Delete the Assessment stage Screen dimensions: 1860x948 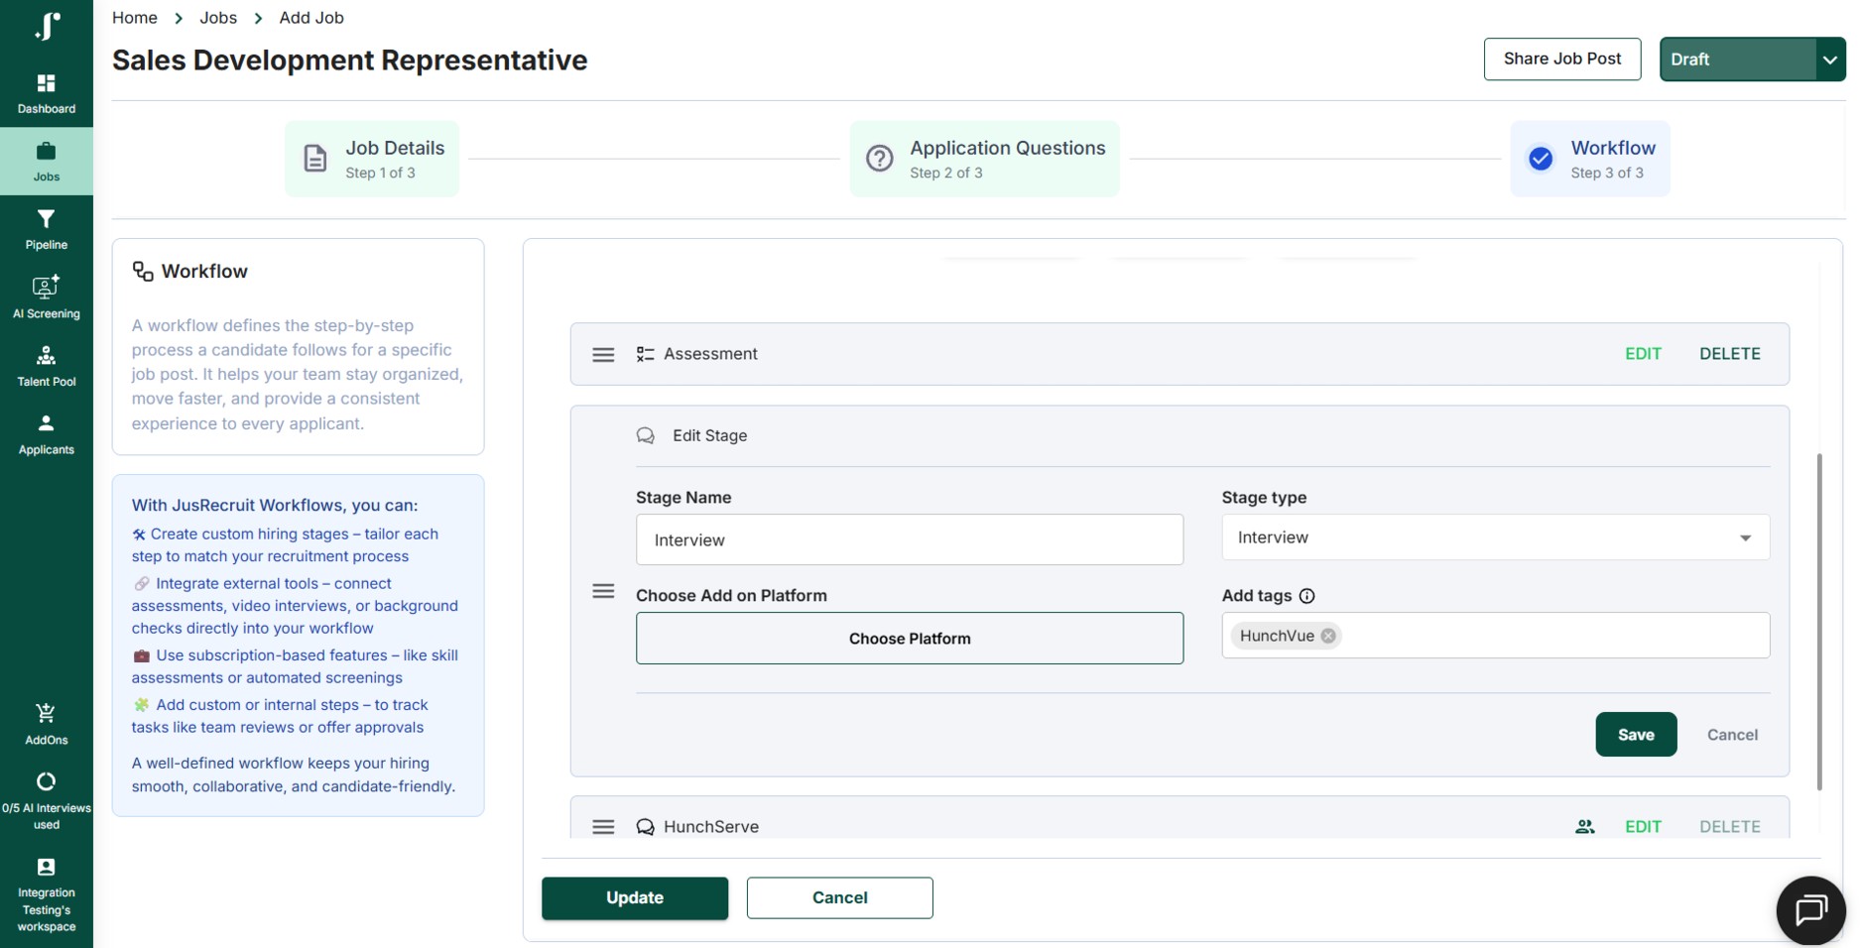coord(1730,354)
